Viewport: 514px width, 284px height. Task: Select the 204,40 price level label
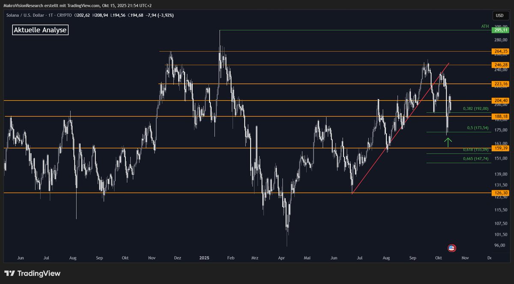click(x=500, y=101)
